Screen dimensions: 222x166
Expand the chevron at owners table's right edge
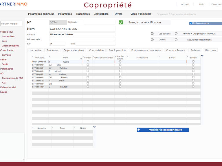click(x=202, y=56)
